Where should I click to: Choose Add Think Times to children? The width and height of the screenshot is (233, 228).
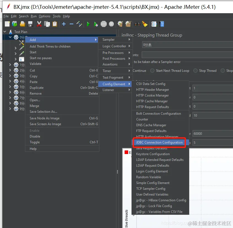(62, 46)
